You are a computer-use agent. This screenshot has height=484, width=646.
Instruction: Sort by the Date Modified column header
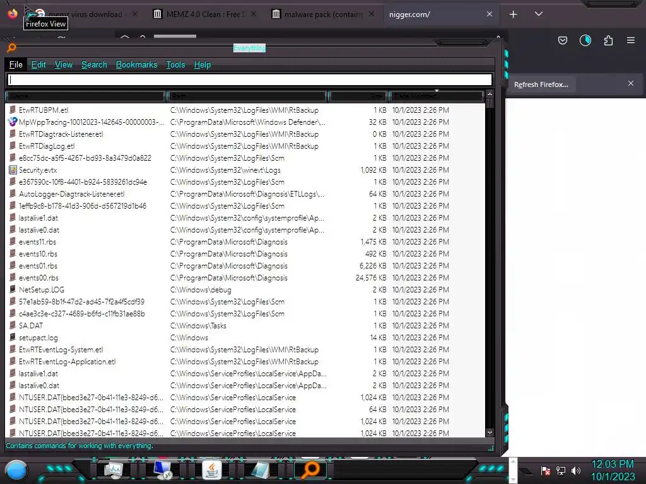(436, 96)
